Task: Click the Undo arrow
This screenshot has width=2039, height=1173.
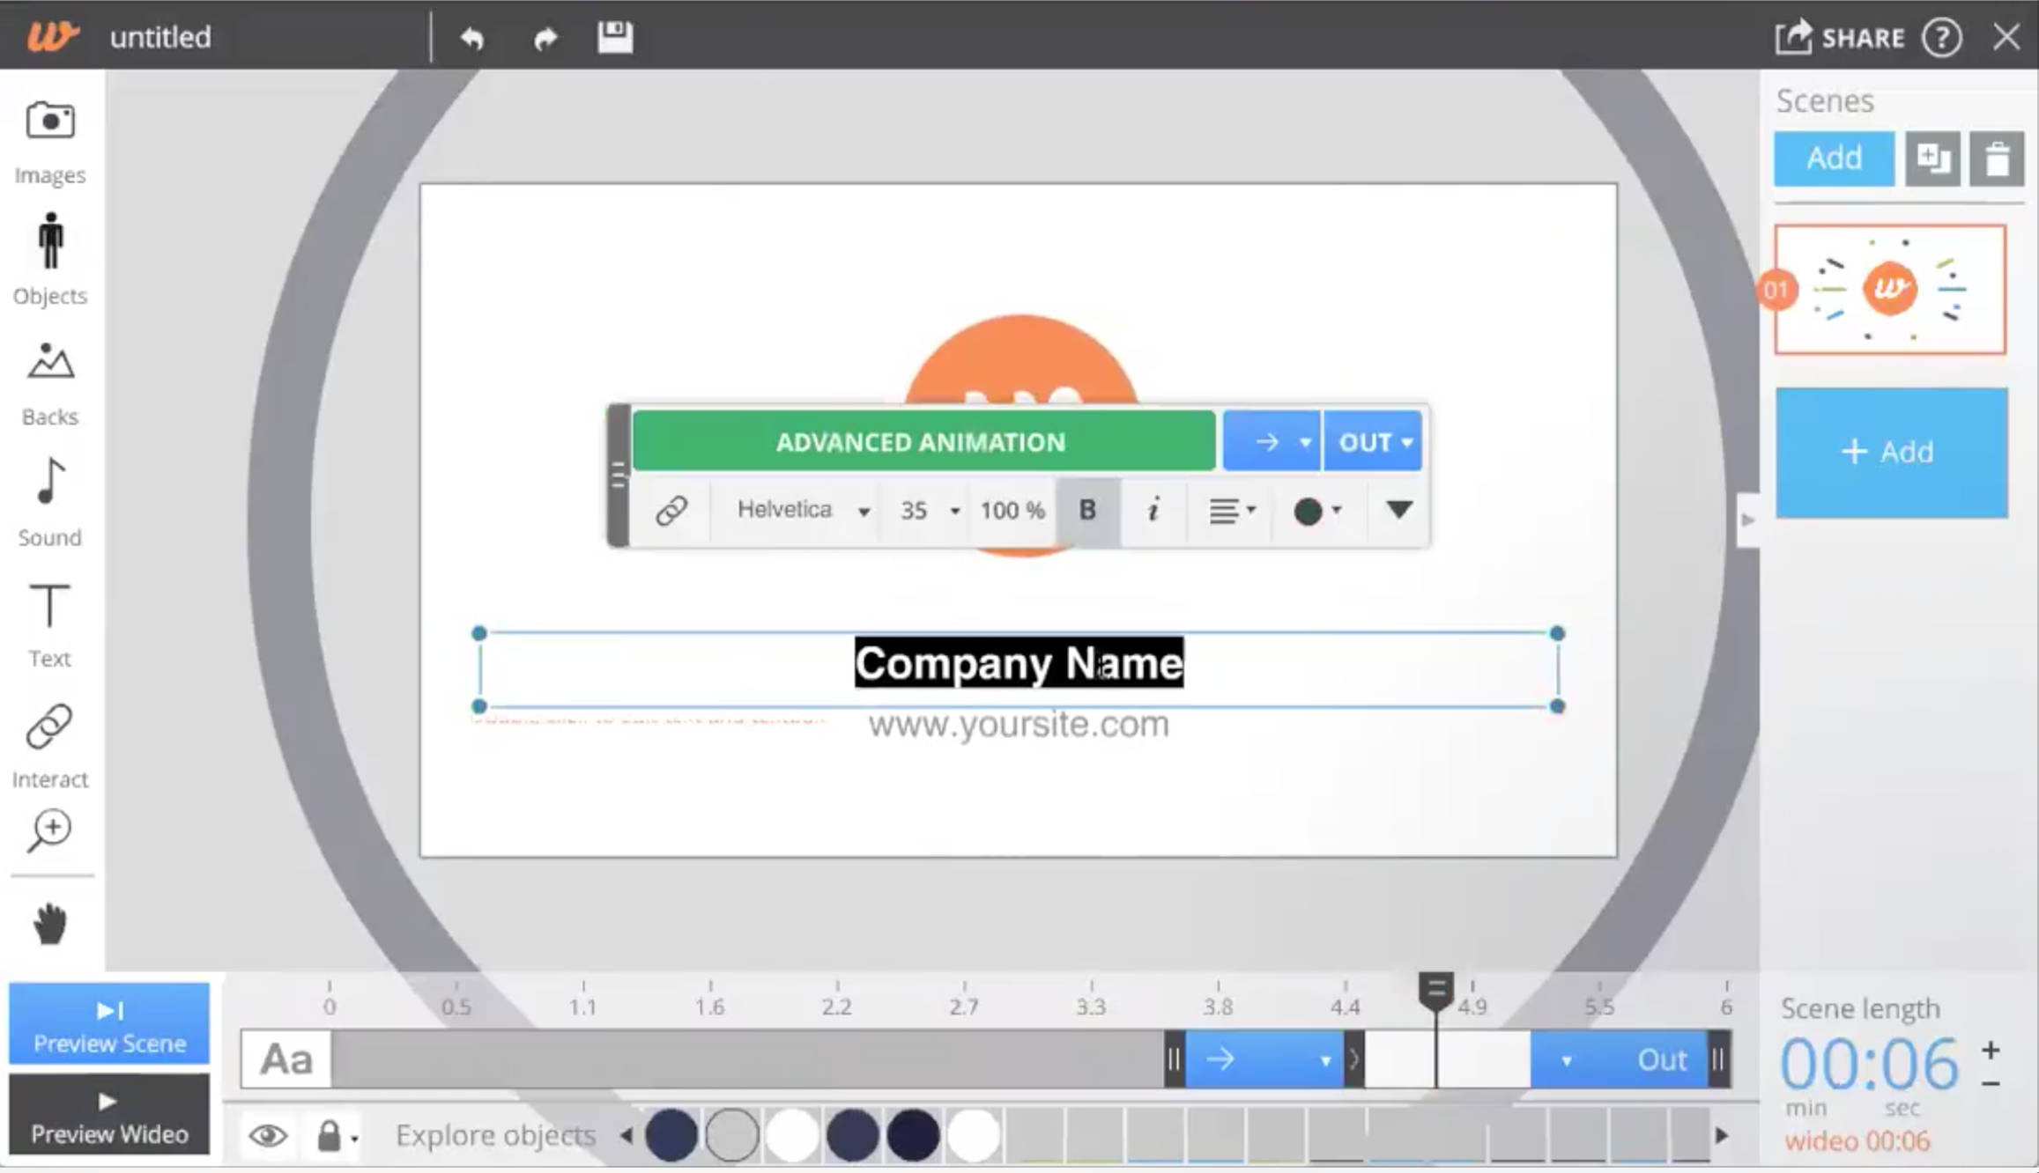Action: pyautogui.click(x=473, y=38)
